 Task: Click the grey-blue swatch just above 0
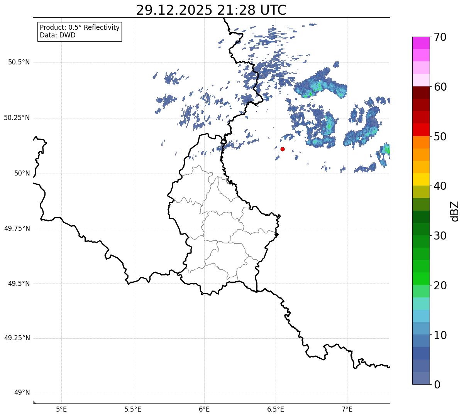(421, 378)
